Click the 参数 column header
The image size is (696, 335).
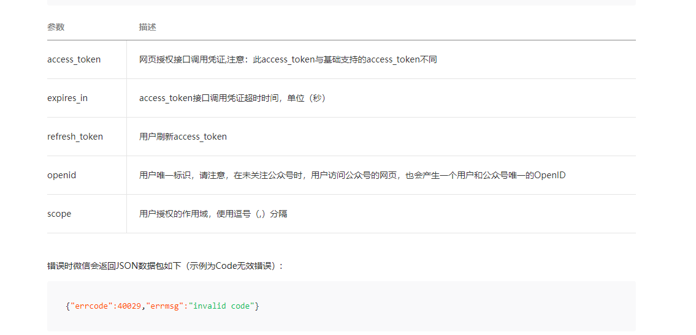(56, 27)
